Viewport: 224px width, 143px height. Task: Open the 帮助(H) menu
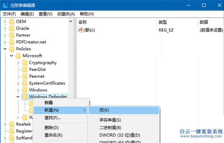pyautogui.click(x=87, y=14)
